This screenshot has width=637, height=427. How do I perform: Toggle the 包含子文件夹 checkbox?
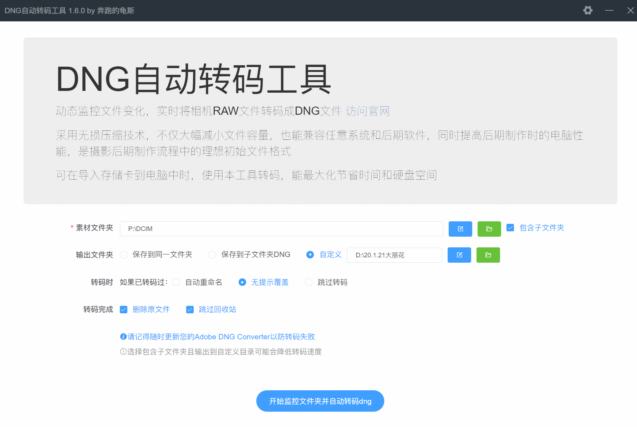click(x=510, y=228)
